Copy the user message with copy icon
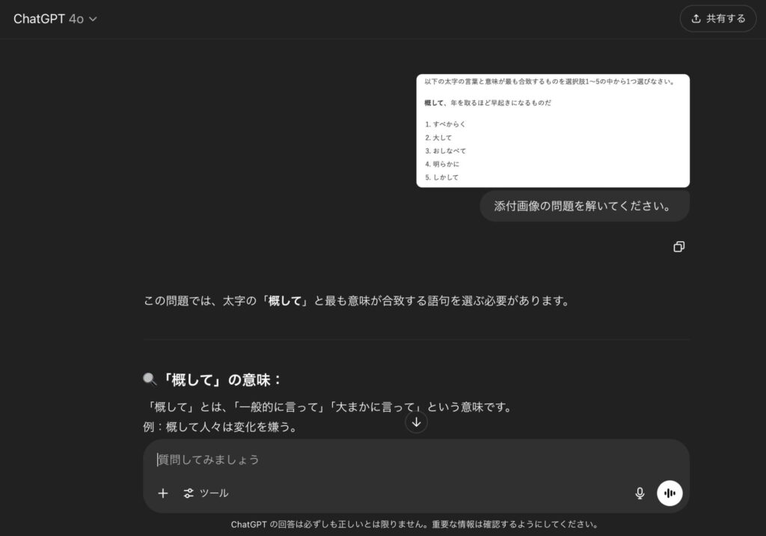 [678, 247]
